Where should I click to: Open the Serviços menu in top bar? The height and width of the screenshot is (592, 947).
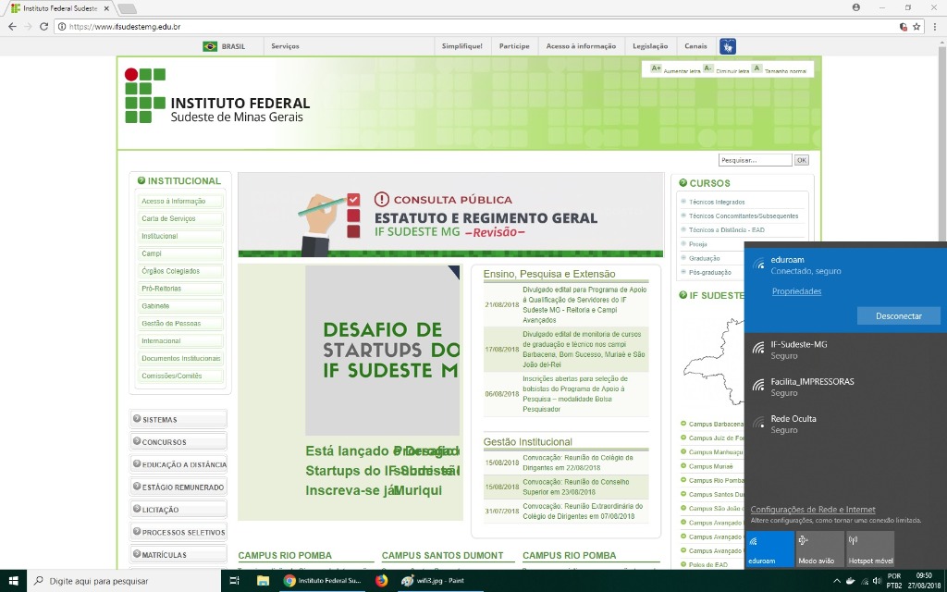(x=285, y=46)
